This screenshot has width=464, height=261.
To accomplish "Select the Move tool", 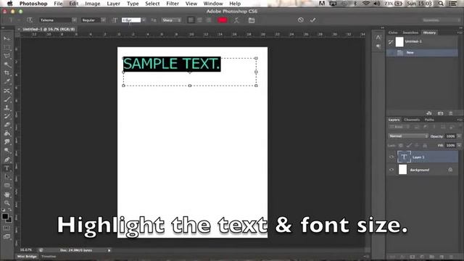I will [7, 38].
